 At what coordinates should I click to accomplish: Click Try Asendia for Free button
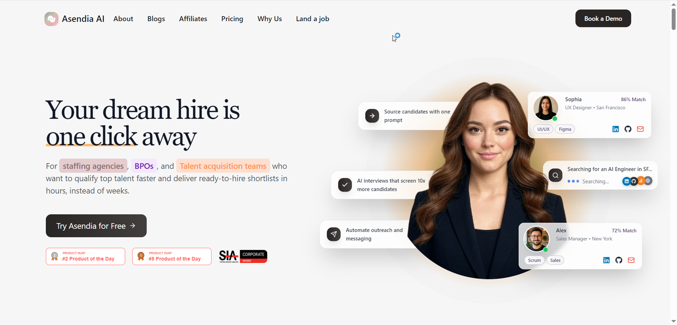click(x=96, y=226)
